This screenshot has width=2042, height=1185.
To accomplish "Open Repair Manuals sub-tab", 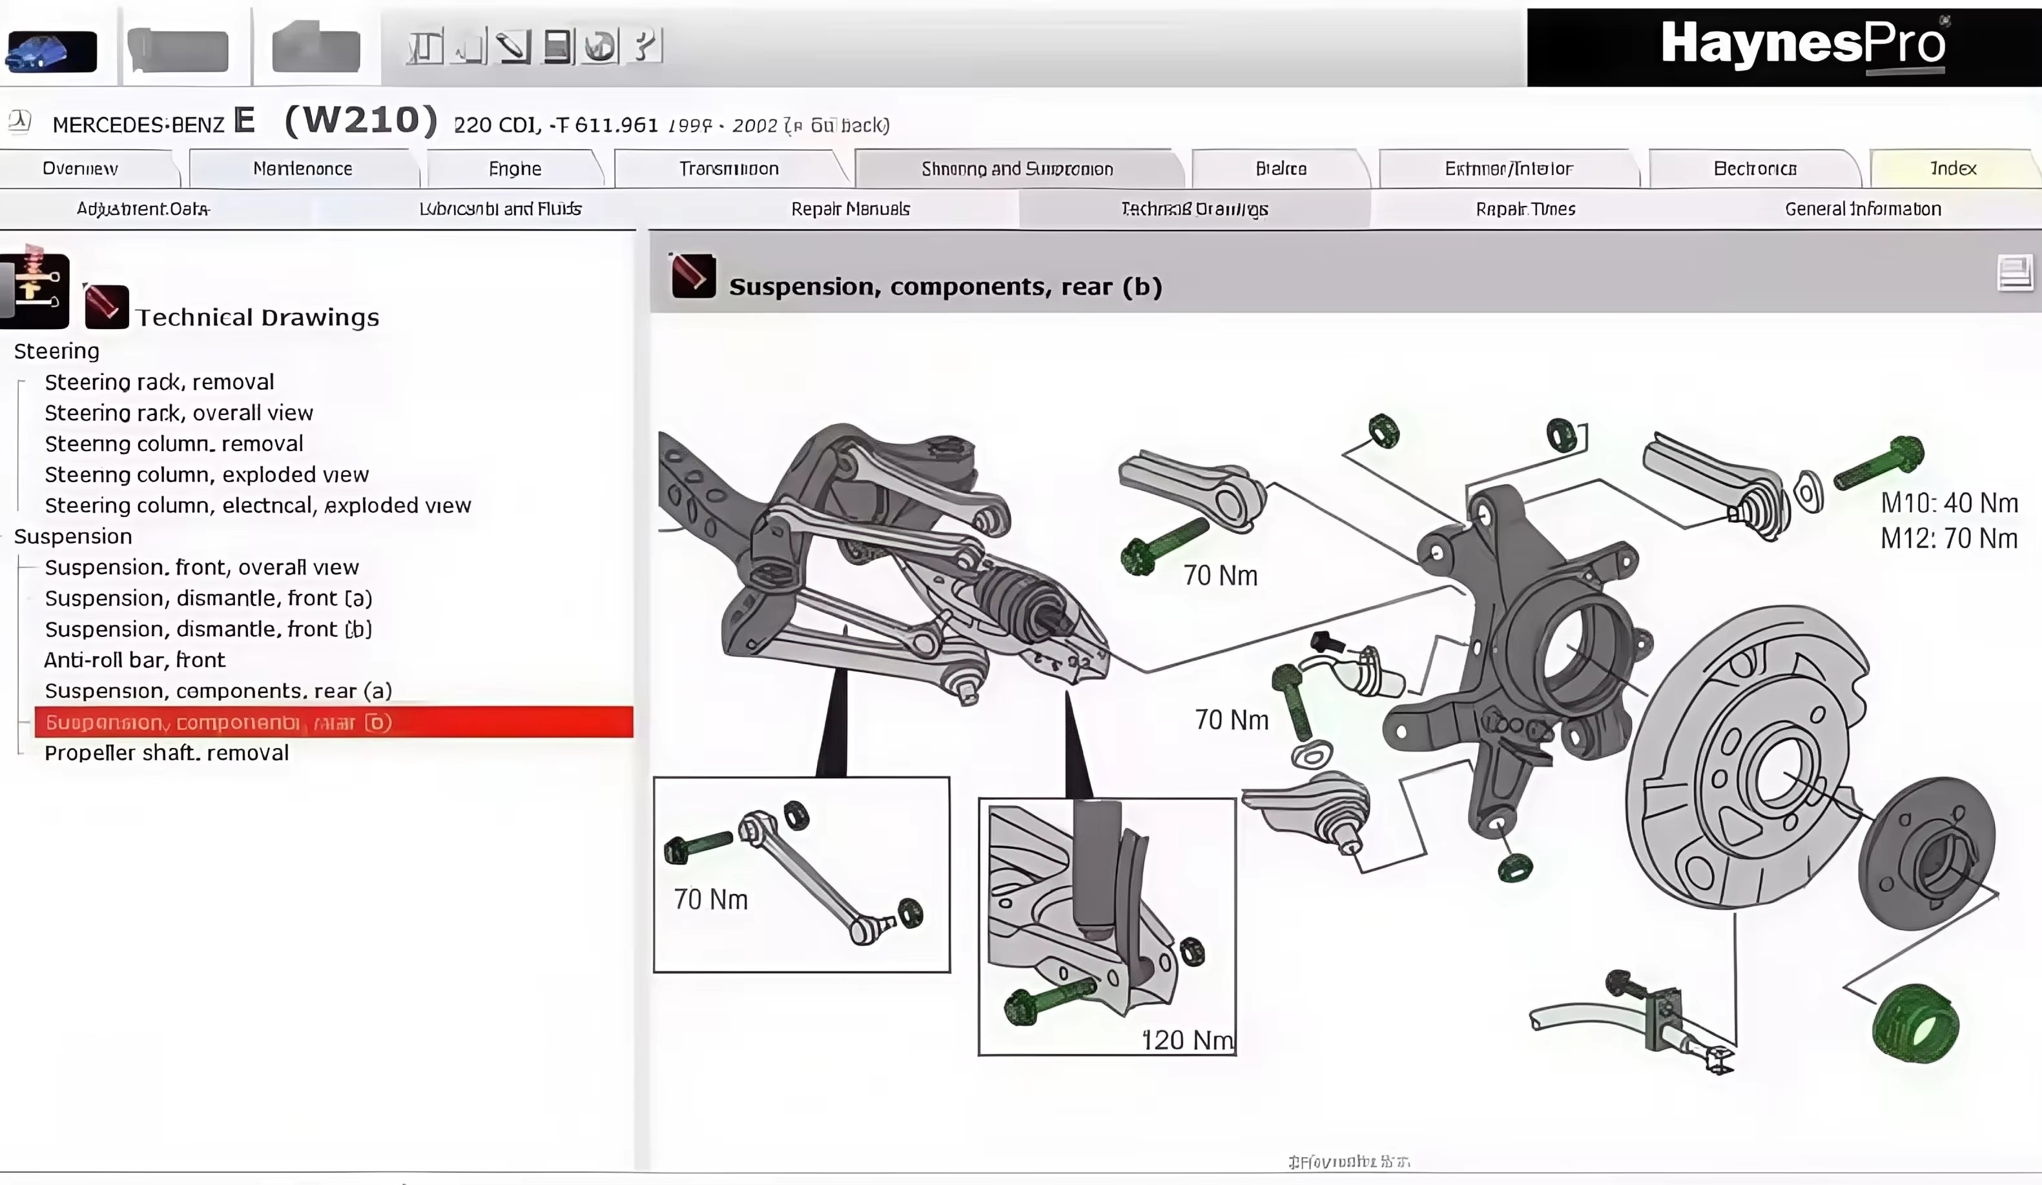I will pyautogui.click(x=851, y=209).
